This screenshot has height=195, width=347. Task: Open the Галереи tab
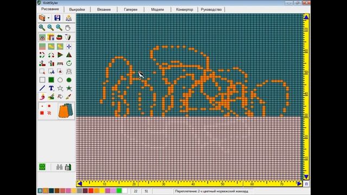(131, 10)
